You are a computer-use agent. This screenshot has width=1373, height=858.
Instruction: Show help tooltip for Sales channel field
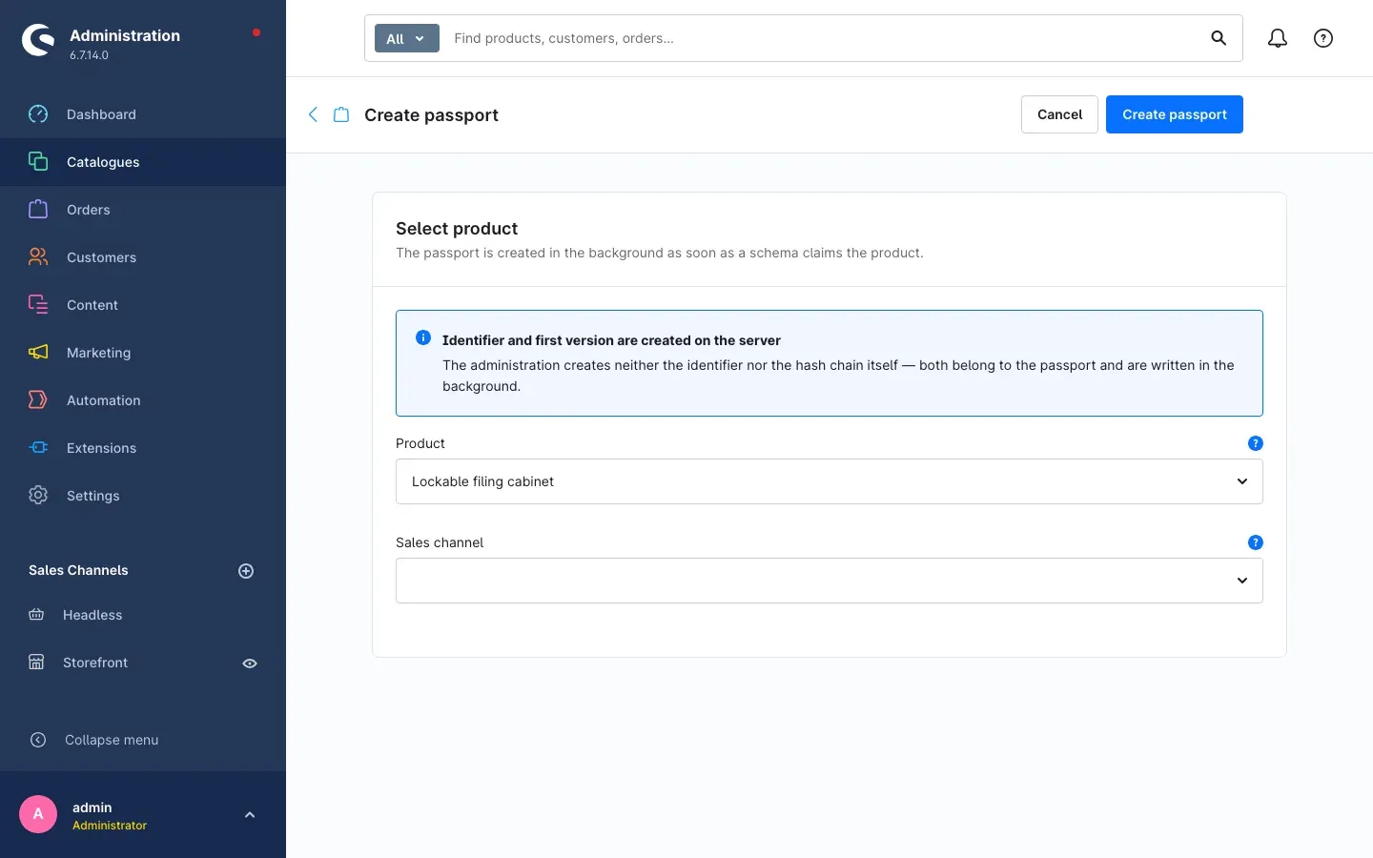[x=1256, y=542]
